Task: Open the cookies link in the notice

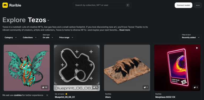Action: coord(18,95)
